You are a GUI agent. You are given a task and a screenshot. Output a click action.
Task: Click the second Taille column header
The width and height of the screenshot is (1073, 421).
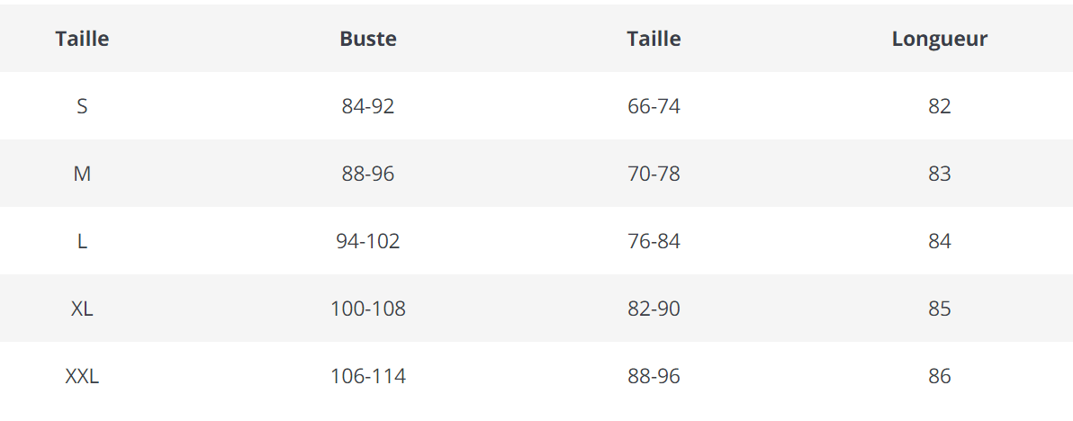point(654,39)
